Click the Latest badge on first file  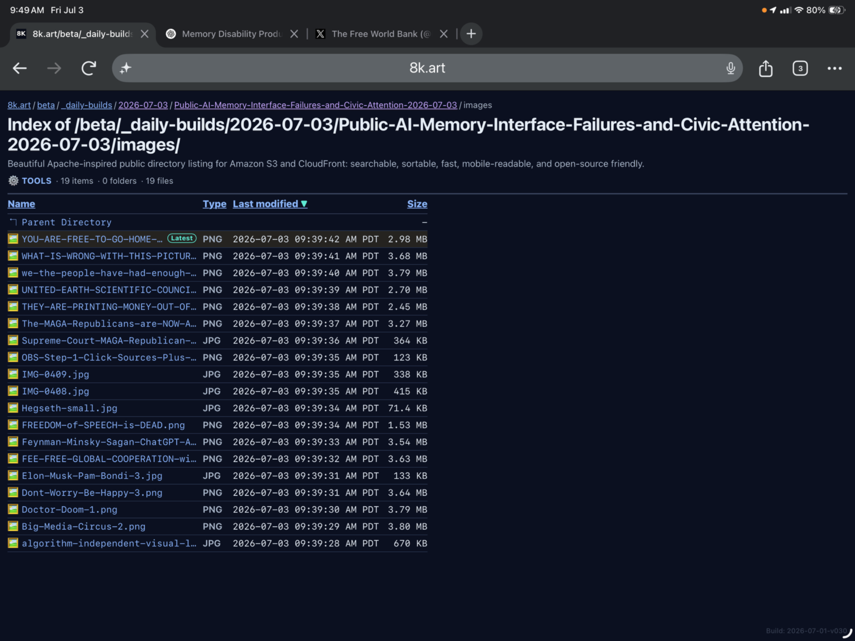point(182,238)
